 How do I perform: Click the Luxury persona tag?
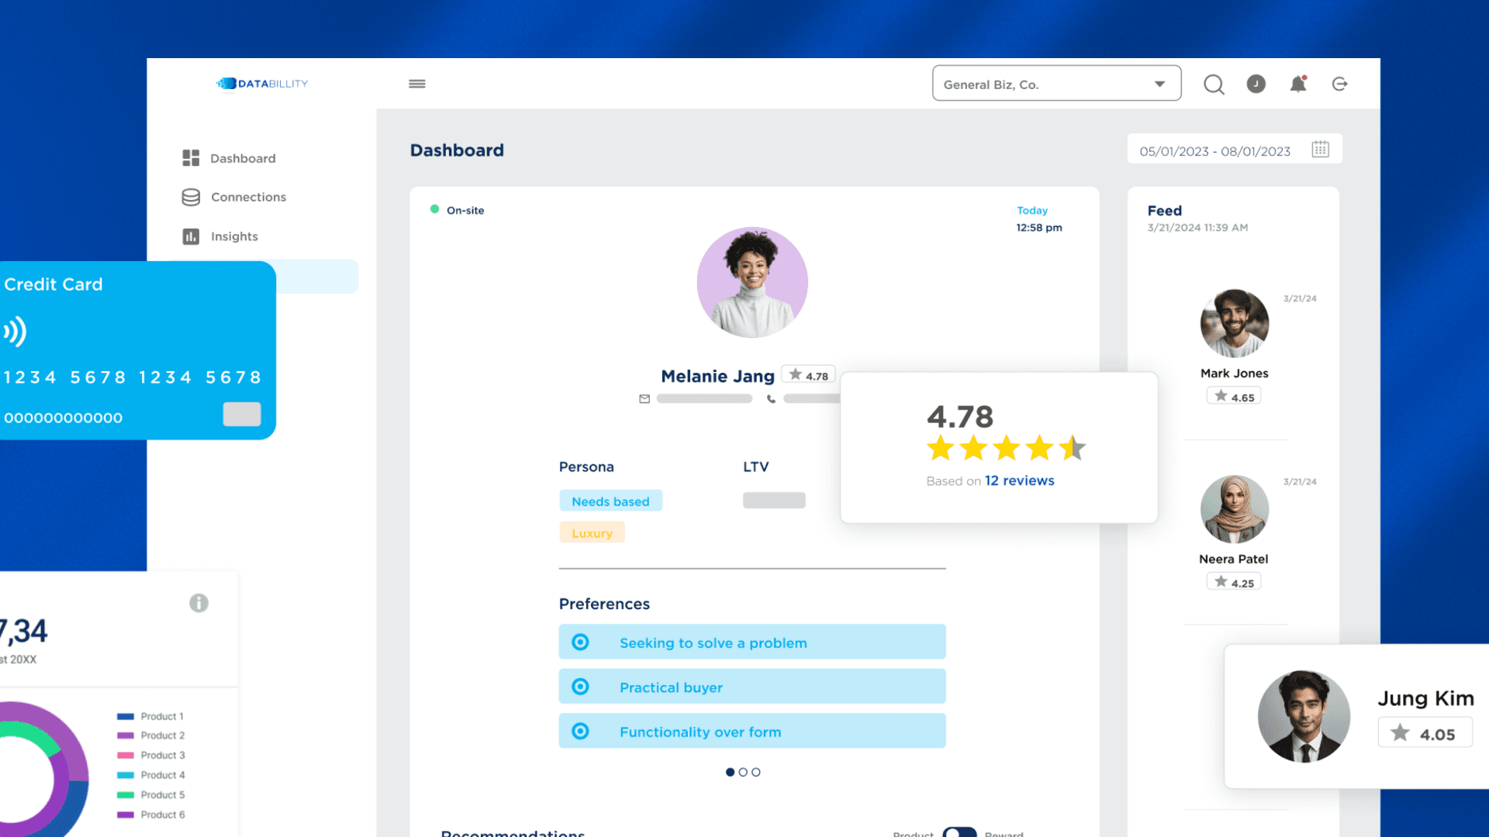[x=592, y=532]
